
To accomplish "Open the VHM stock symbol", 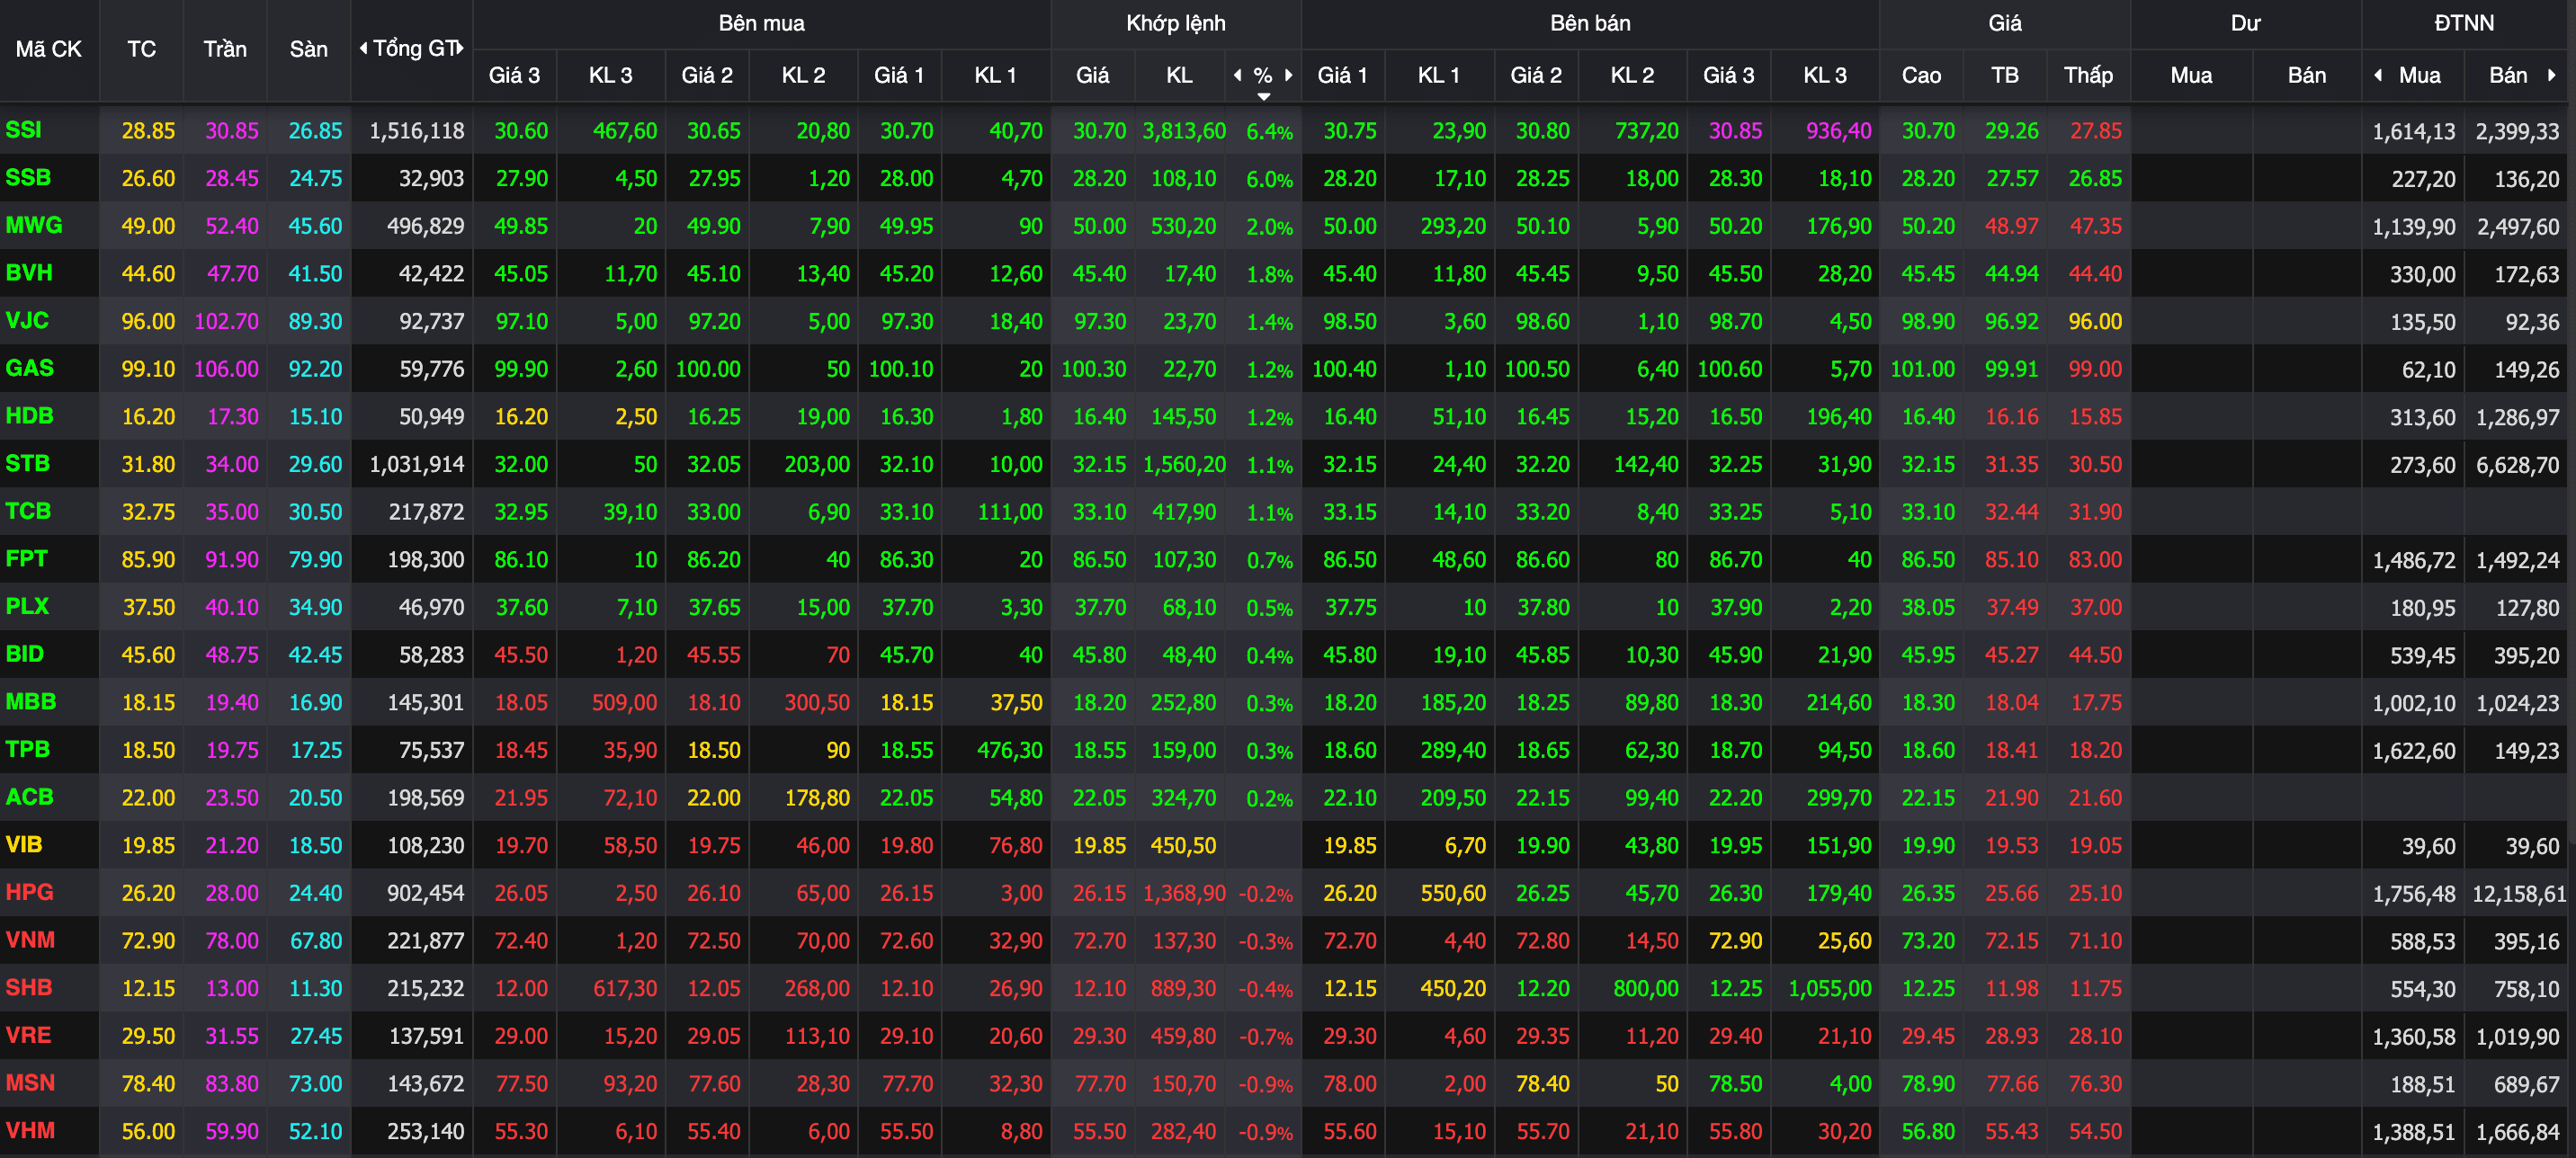I will 31,1131.
